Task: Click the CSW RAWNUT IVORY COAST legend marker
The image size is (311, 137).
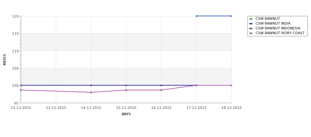Action: (251, 33)
